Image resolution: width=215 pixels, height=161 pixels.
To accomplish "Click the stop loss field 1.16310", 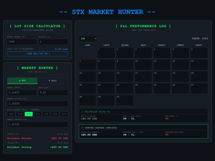I will coord(37,104).
